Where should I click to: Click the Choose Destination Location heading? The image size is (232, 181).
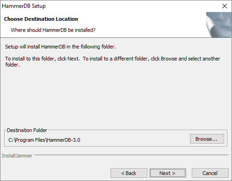pyautogui.click(x=41, y=19)
